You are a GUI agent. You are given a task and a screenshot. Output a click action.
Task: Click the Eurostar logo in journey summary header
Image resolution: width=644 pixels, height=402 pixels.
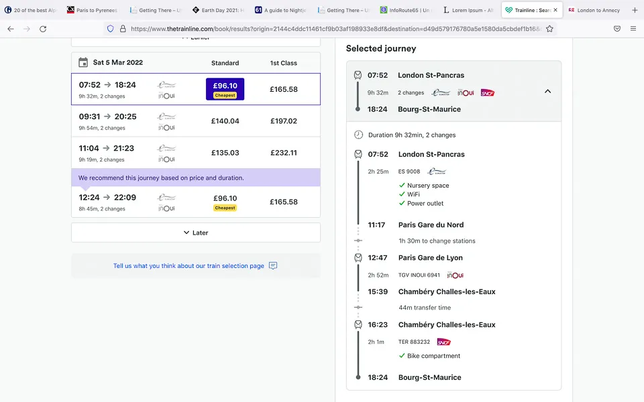(x=441, y=92)
